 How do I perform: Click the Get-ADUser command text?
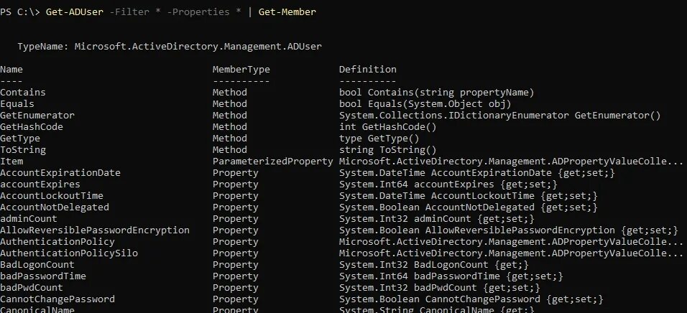coord(75,12)
